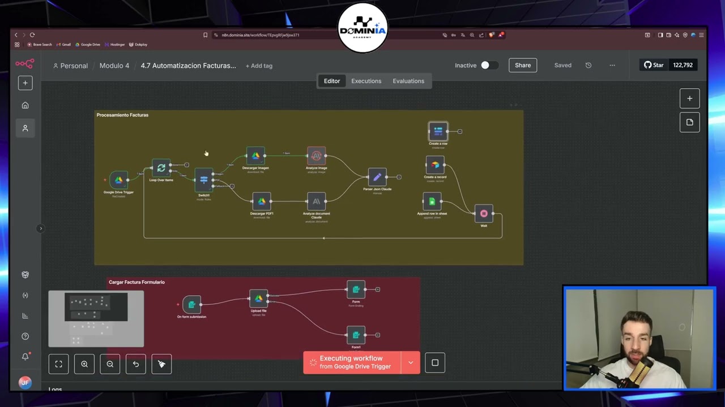Add a node after Create a row output
The height and width of the screenshot is (407, 725).
460,131
